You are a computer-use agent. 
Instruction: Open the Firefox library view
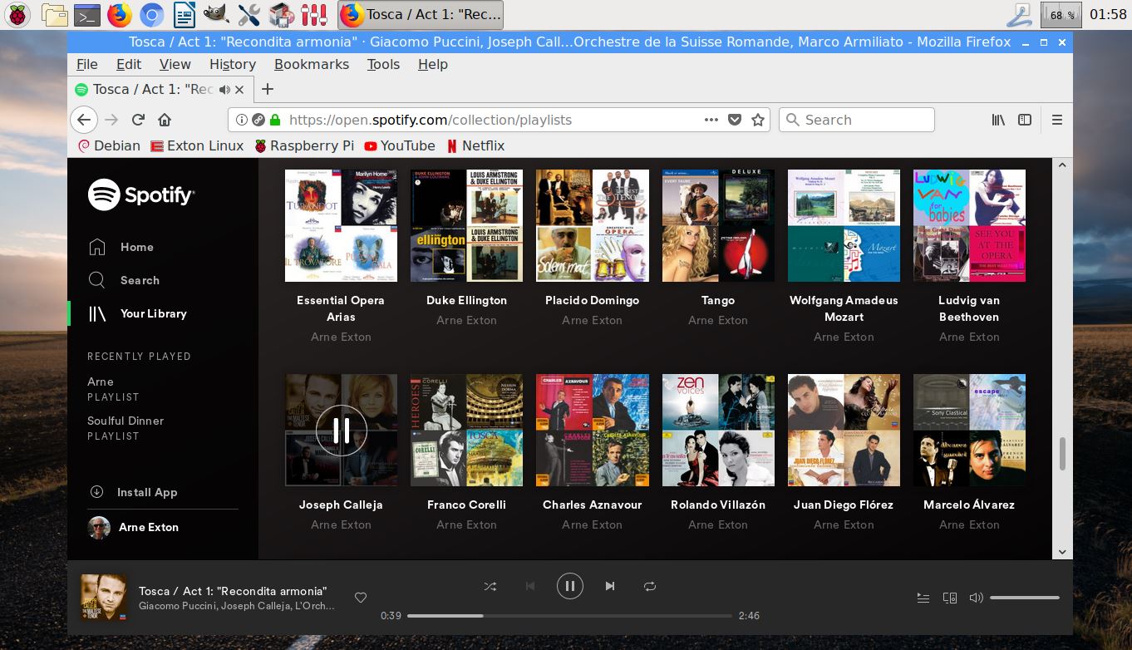(x=999, y=120)
